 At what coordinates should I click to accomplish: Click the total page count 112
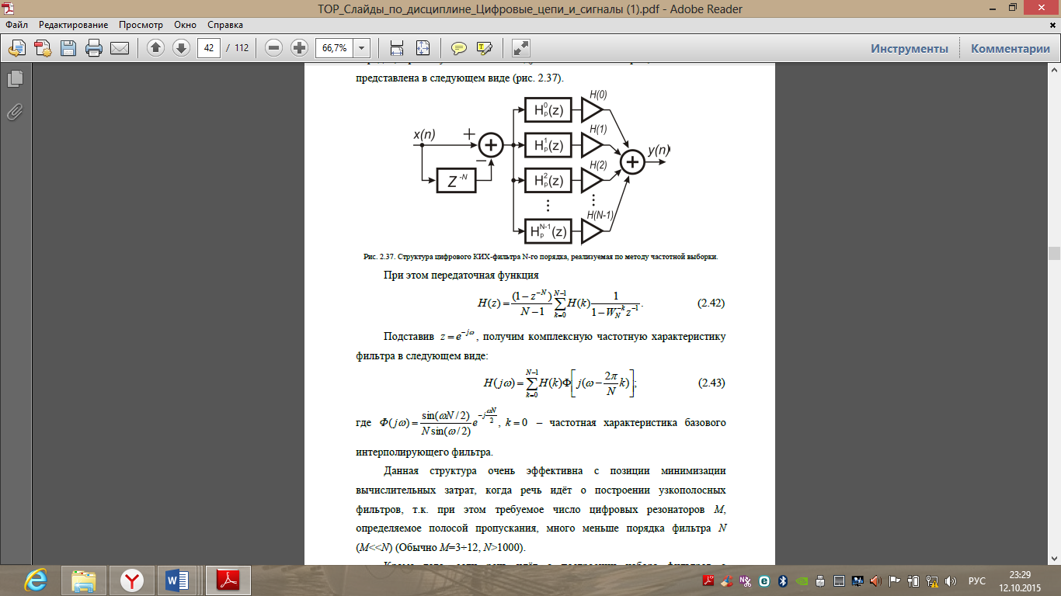click(242, 48)
